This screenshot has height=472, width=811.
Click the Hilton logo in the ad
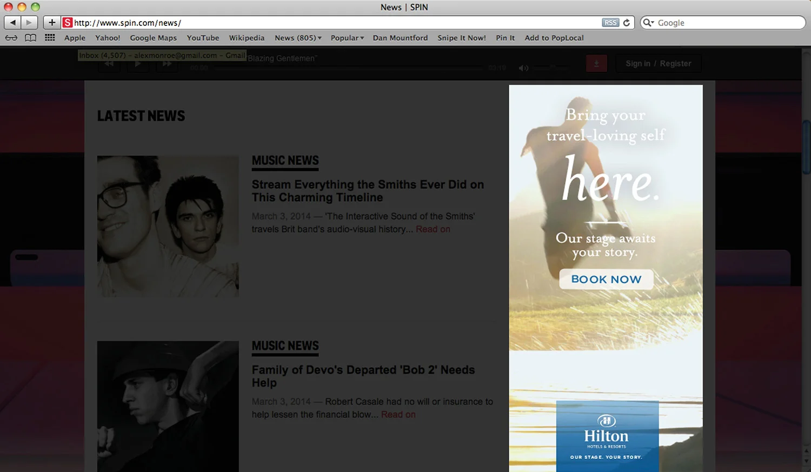click(x=607, y=431)
